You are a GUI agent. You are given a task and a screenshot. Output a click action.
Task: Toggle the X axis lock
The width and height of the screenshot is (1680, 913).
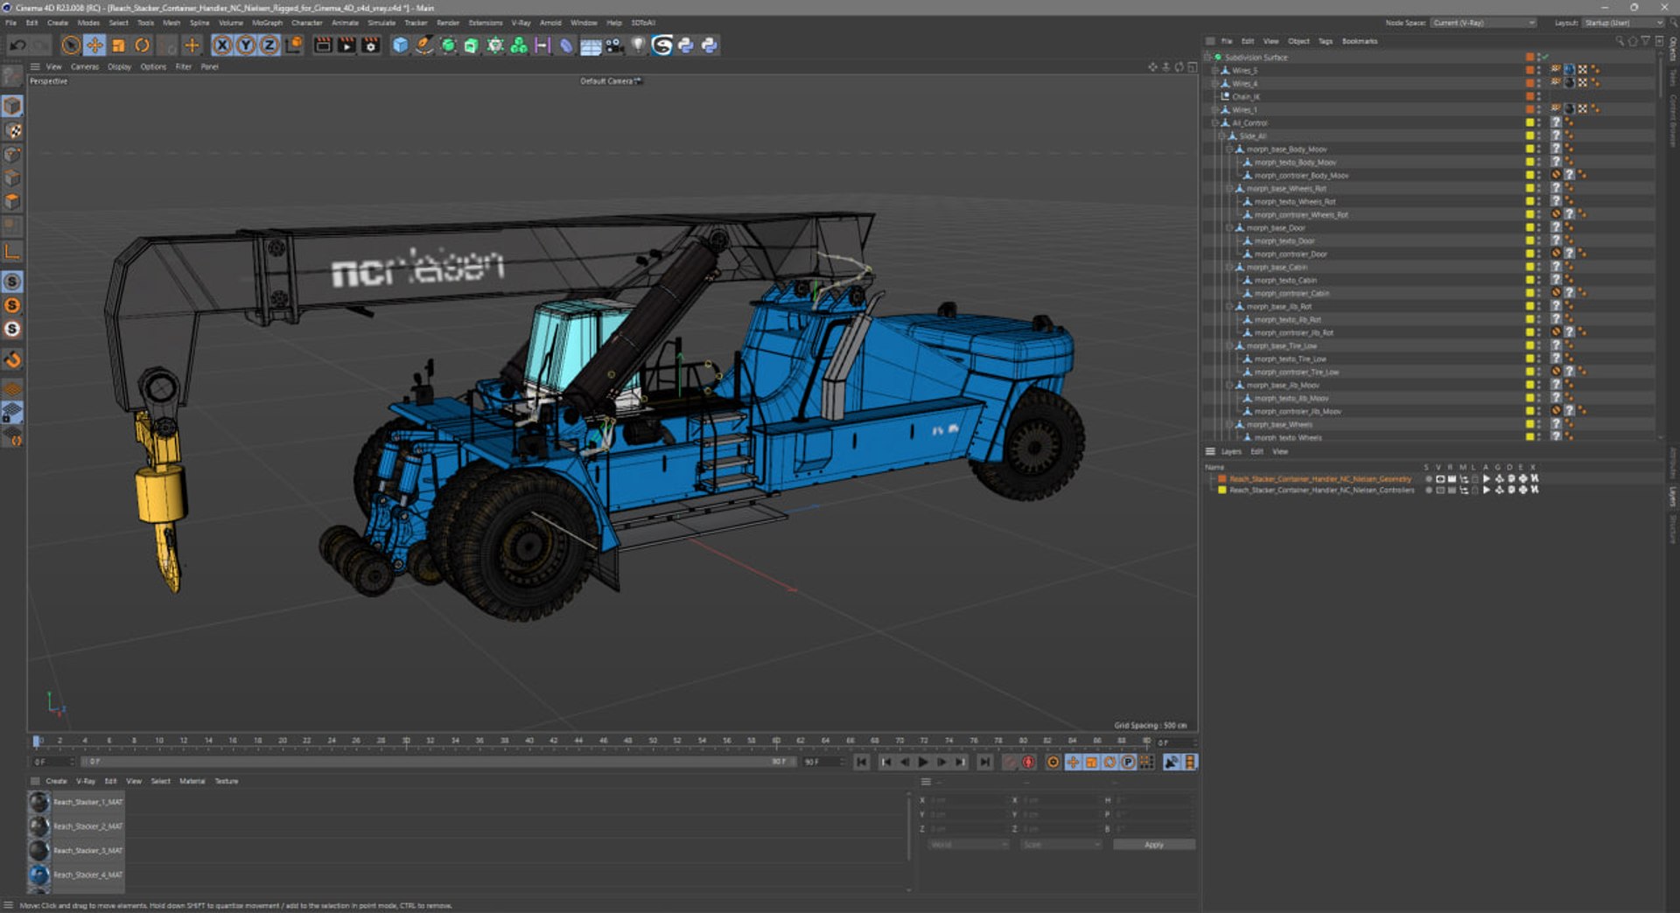click(222, 45)
